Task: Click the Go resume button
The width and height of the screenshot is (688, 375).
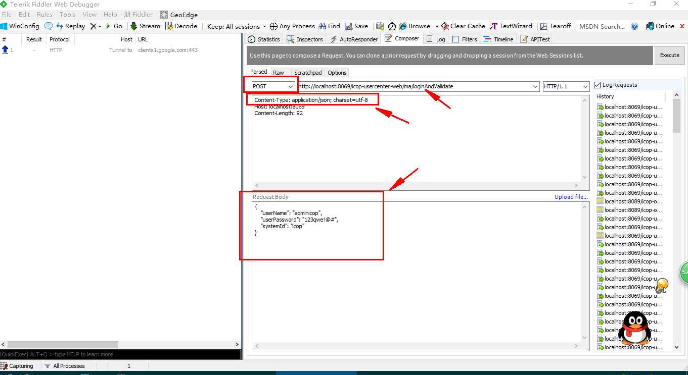Action: coord(114,26)
